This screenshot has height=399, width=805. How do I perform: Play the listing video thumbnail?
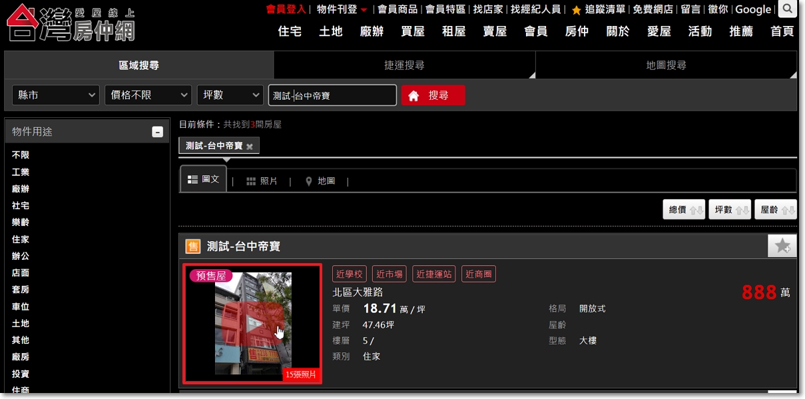[252, 323]
